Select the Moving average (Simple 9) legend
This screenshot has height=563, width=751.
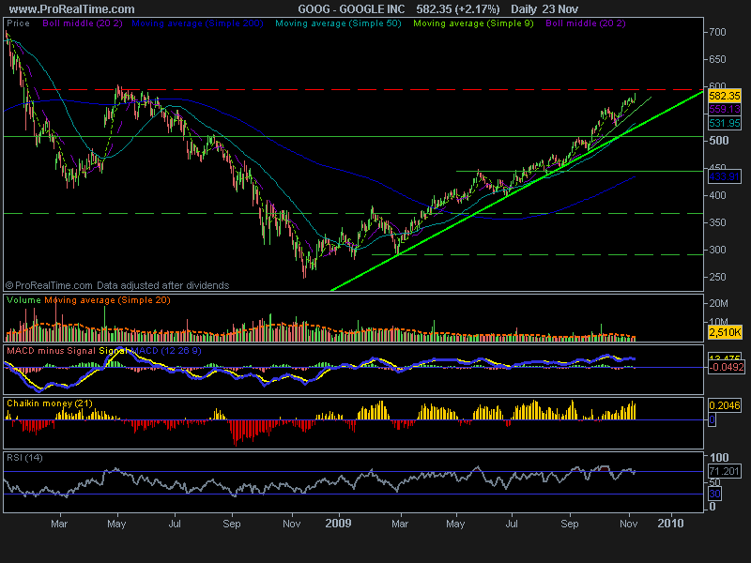(x=473, y=23)
